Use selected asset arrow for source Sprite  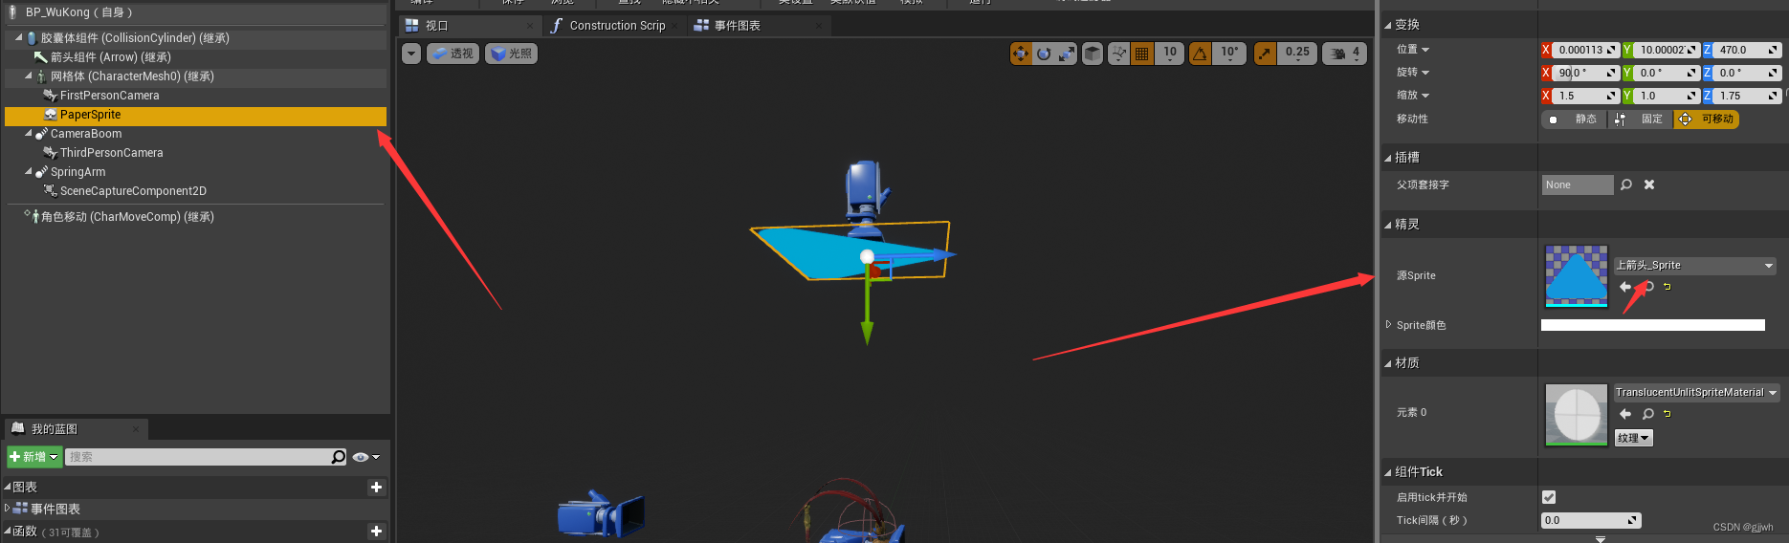pyautogui.click(x=1624, y=287)
